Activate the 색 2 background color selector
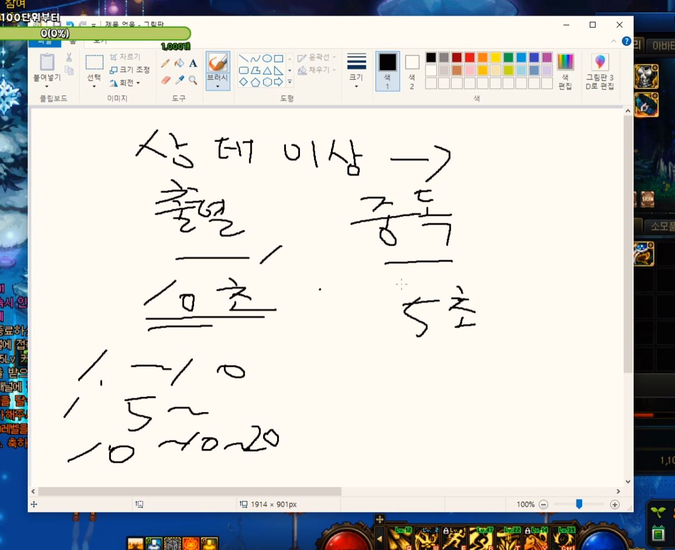The image size is (675, 550). (x=412, y=71)
